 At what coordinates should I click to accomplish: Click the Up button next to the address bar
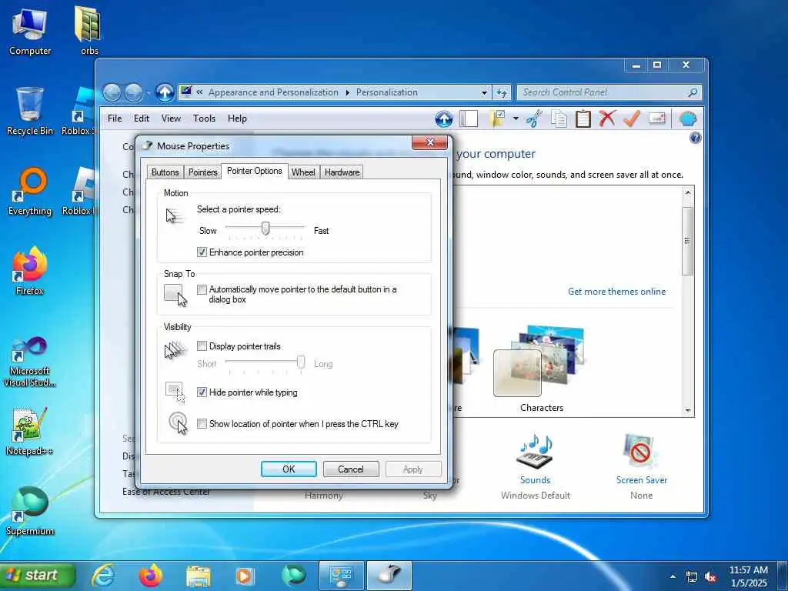click(x=165, y=92)
